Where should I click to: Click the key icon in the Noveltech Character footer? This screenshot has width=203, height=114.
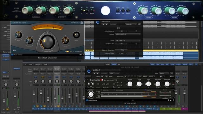click(80, 55)
